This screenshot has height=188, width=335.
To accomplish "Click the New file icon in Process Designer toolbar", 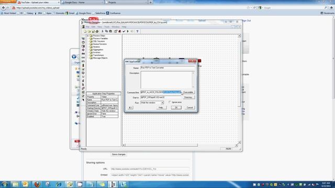I will pyautogui.click(x=85, y=31).
